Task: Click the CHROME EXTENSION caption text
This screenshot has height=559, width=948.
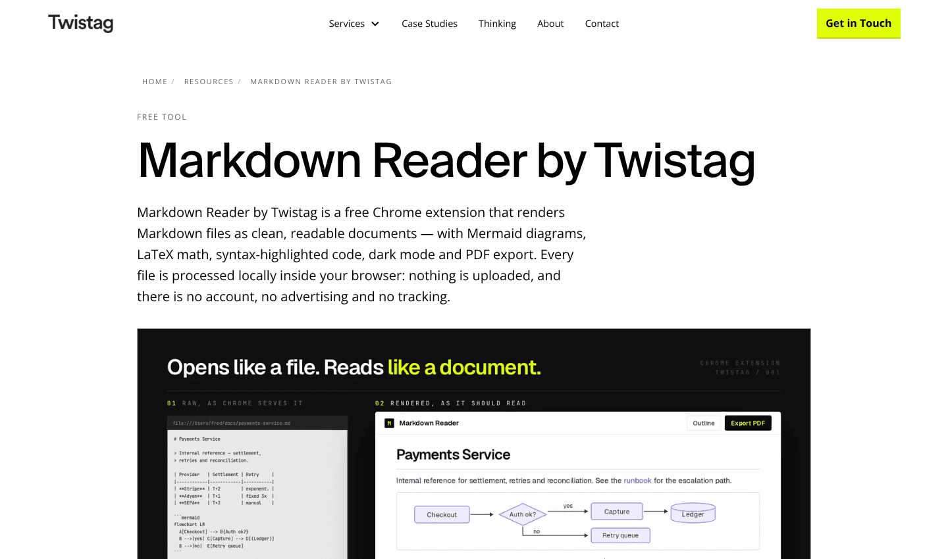Action: pos(740,363)
